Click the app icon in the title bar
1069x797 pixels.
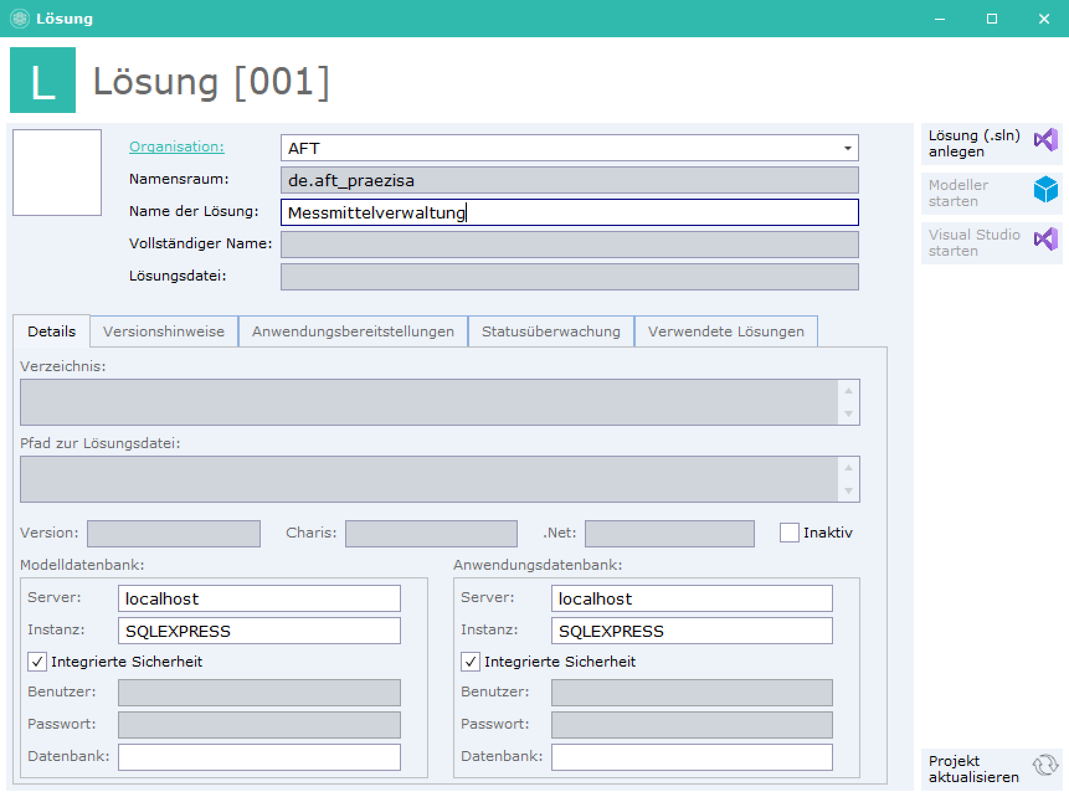coord(20,19)
